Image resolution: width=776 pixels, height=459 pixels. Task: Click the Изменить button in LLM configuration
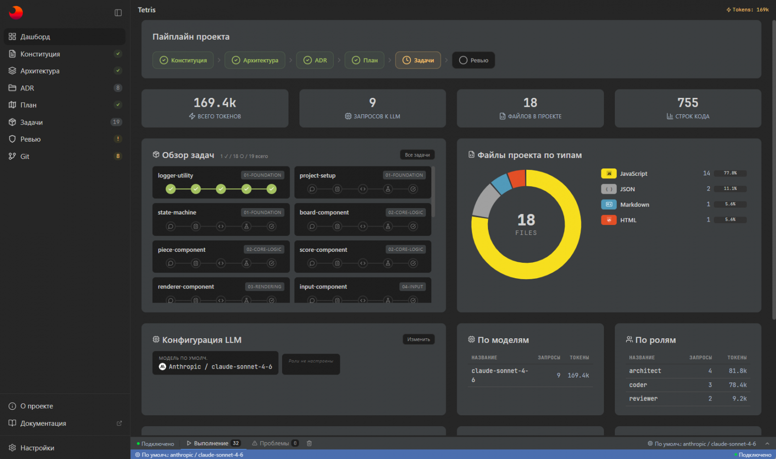pos(418,339)
